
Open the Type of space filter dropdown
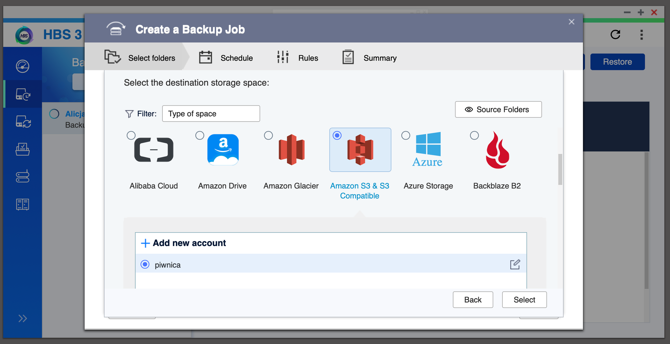(x=211, y=113)
